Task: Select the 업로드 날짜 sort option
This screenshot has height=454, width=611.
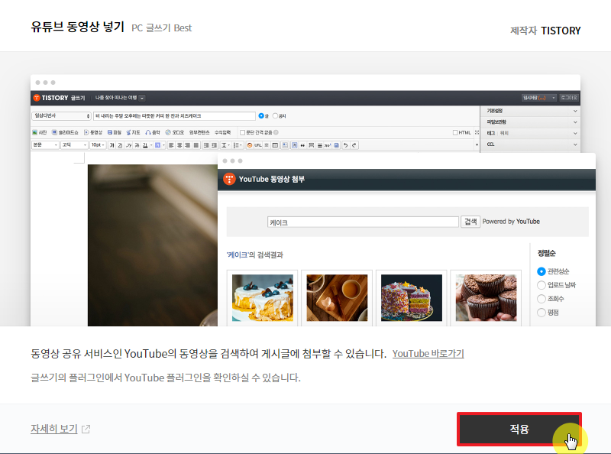Action: click(541, 285)
